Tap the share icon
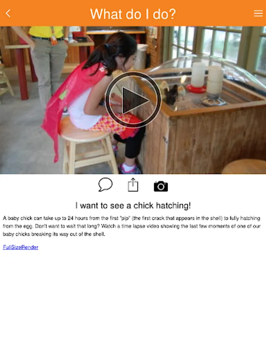 (x=133, y=185)
